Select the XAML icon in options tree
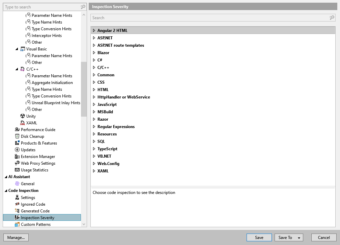The height and width of the screenshot is (245, 340). point(23,123)
